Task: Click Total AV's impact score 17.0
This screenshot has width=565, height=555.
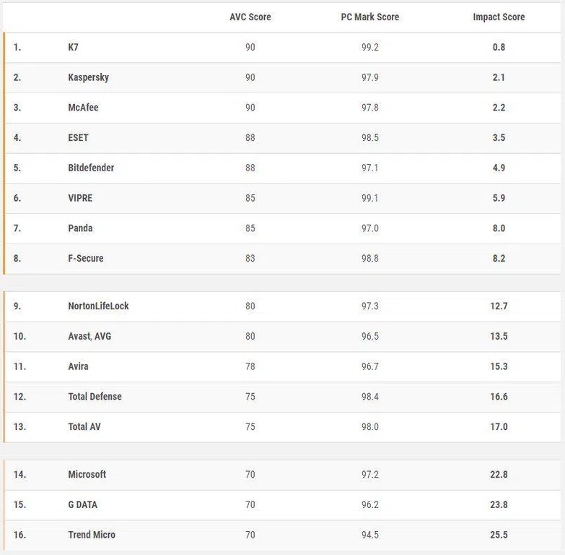Action: click(x=499, y=427)
